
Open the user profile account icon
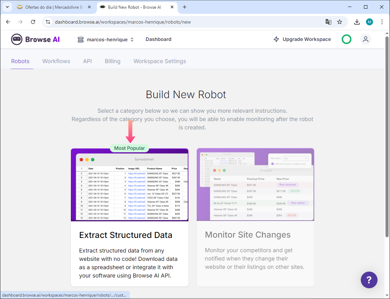(365, 39)
